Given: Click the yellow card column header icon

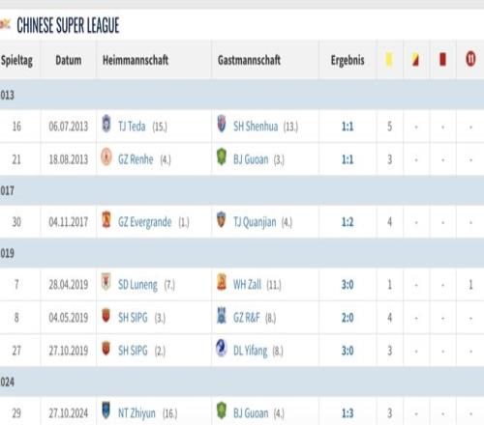Looking at the screenshot, I should click(x=389, y=60).
